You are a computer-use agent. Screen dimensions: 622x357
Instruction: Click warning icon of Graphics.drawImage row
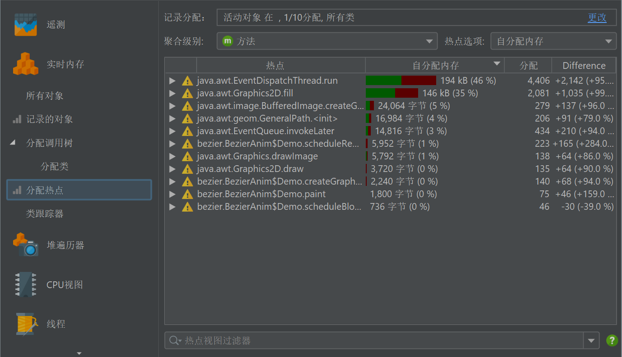click(x=187, y=157)
